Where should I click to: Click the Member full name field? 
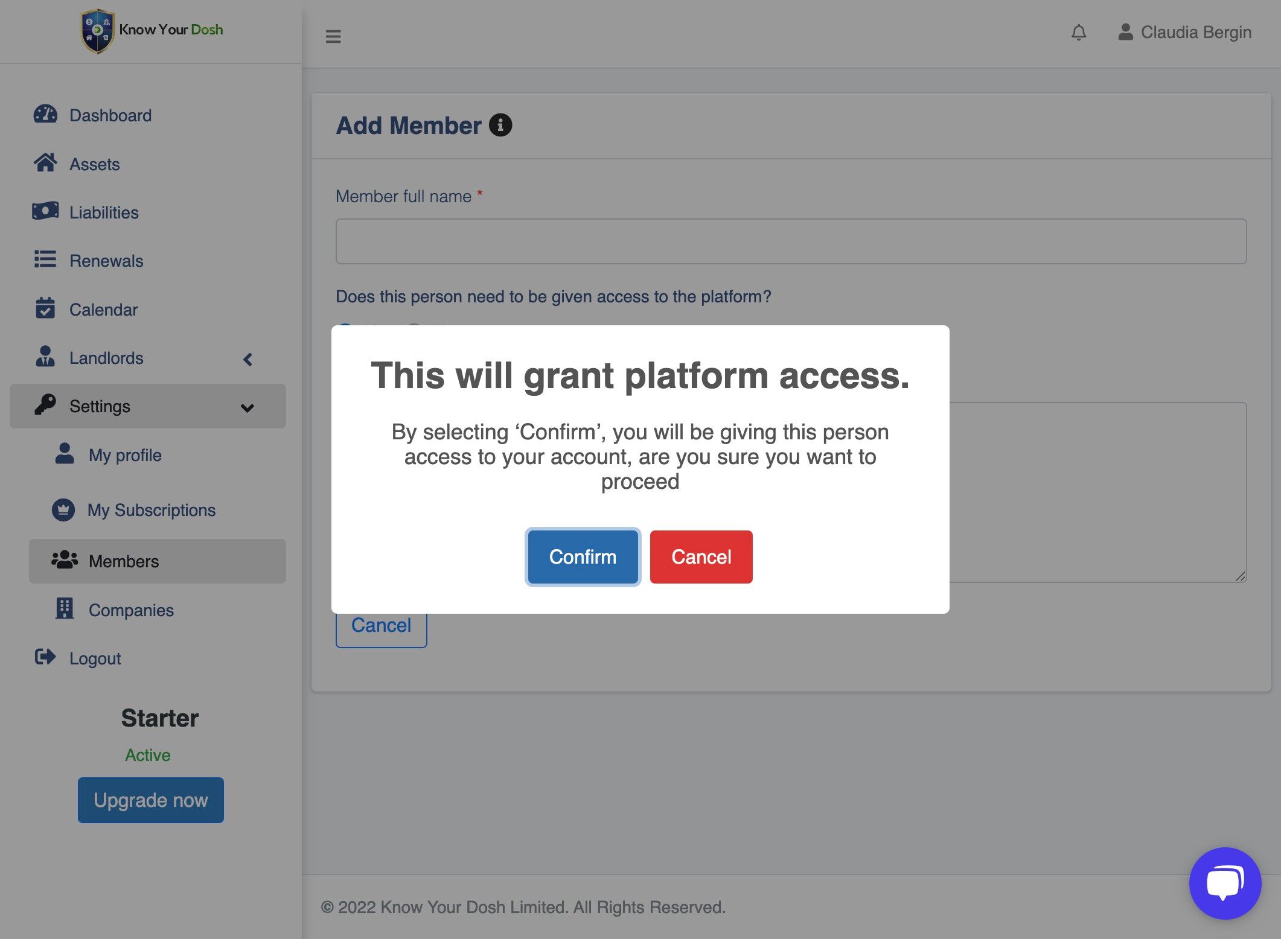(x=791, y=241)
